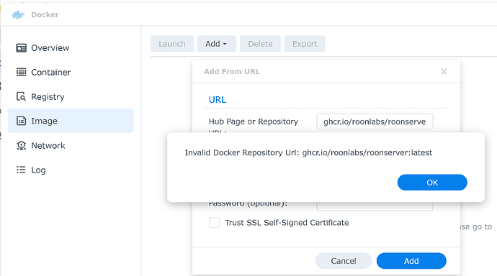This screenshot has width=497, height=276.
Task: Cancel the Add From URL dialog
Action: point(344,261)
